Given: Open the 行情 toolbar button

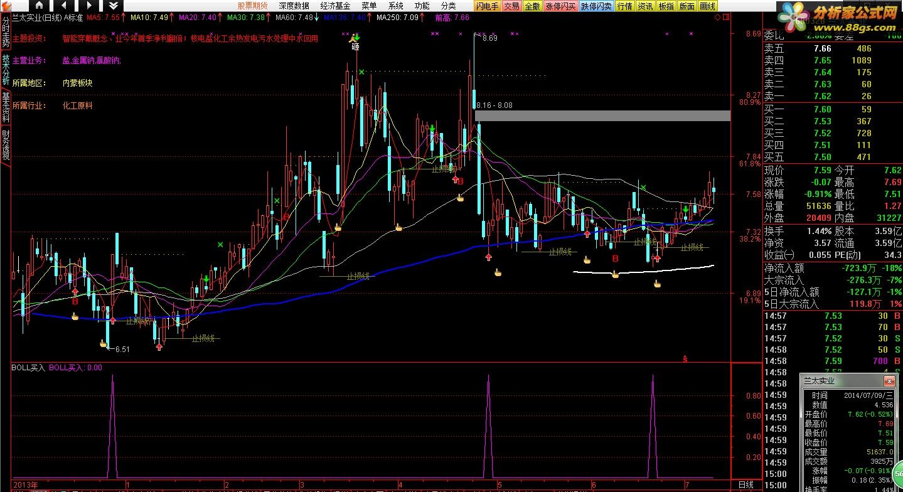Looking at the screenshot, I should click(x=624, y=6).
